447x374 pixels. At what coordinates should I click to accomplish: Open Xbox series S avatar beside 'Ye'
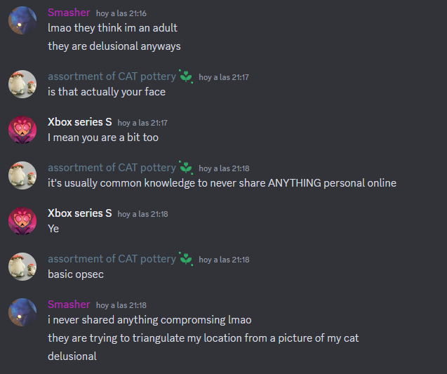pos(22,221)
